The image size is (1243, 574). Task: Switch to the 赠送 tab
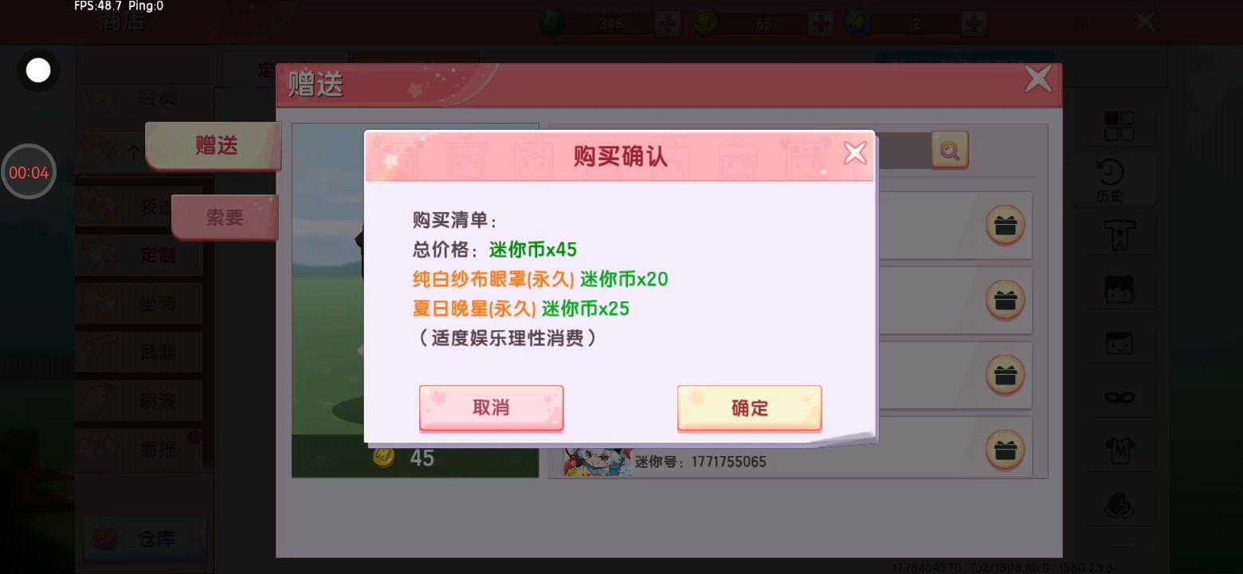tap(214, 146)
